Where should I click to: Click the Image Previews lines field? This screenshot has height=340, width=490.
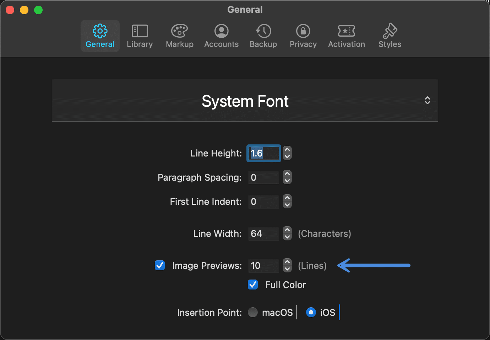263,266
